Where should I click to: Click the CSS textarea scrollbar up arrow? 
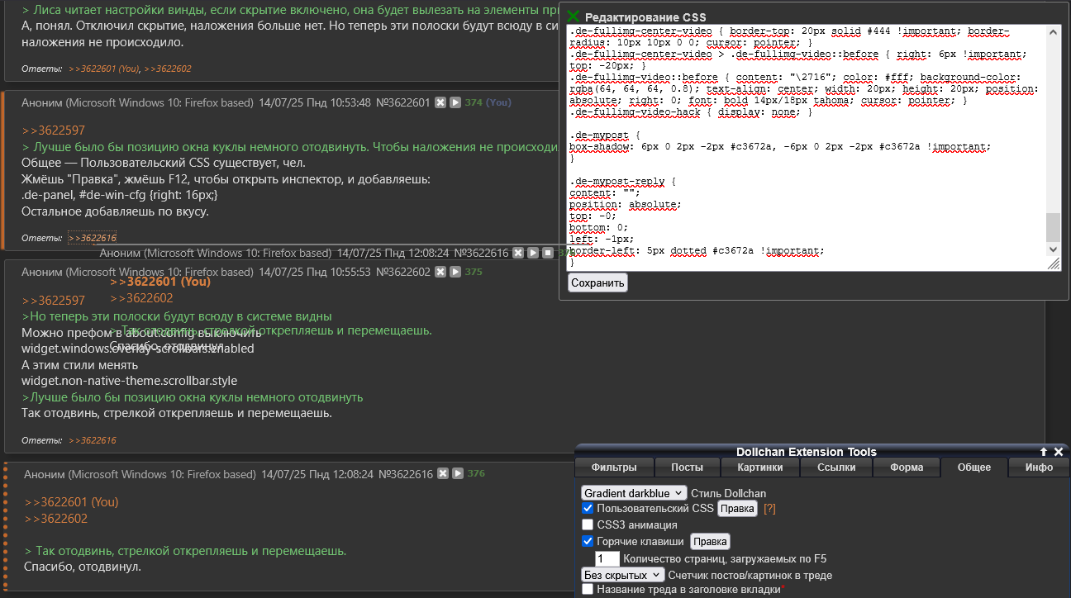click(1053, 31)
